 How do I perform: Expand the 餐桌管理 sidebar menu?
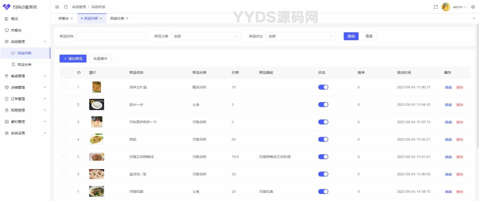coord(25,76)
